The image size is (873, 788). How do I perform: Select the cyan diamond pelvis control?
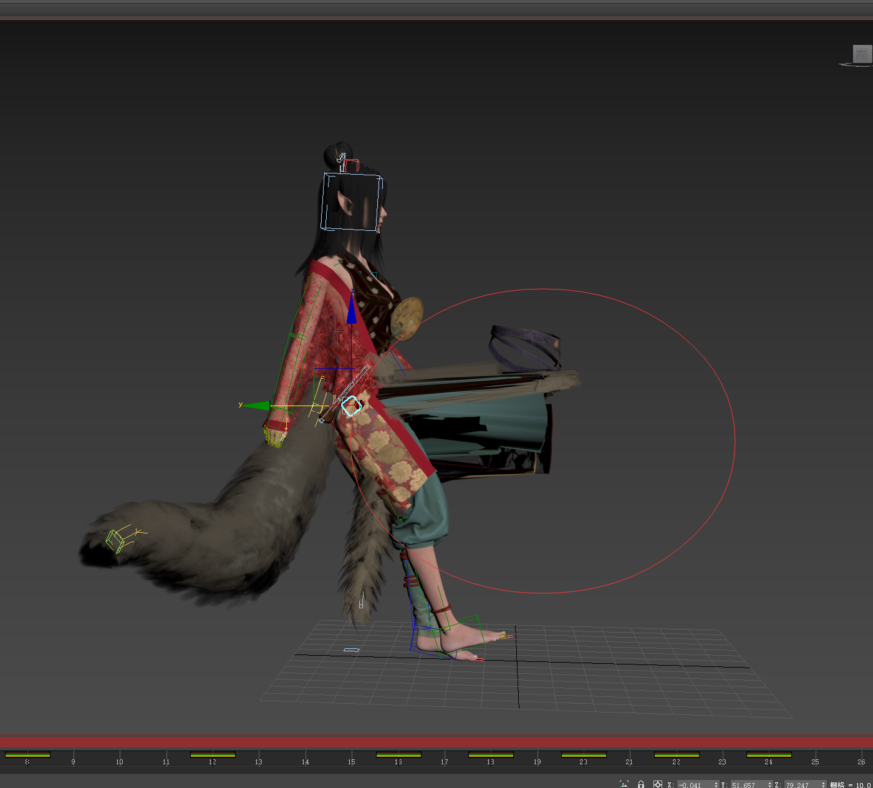[x=352, y=406]
